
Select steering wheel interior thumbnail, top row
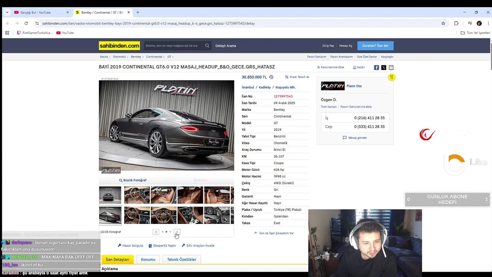[137, 195]
